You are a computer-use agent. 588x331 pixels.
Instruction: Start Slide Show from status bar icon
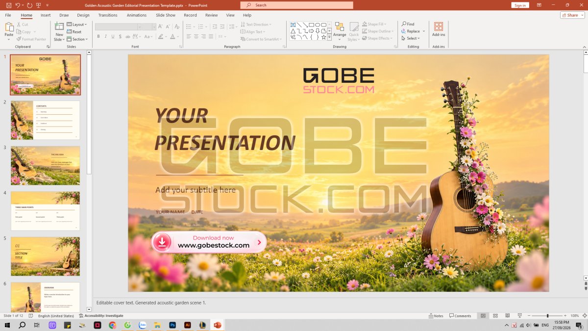pos(519,316)
